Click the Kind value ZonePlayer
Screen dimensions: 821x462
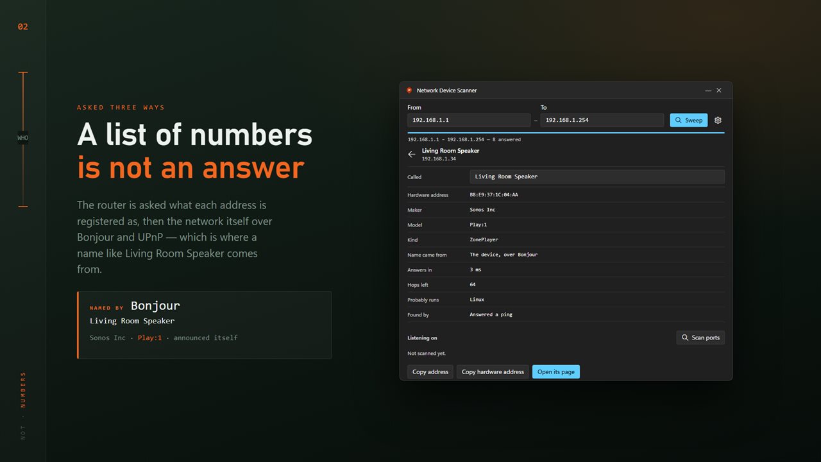(x=485, y=240)
